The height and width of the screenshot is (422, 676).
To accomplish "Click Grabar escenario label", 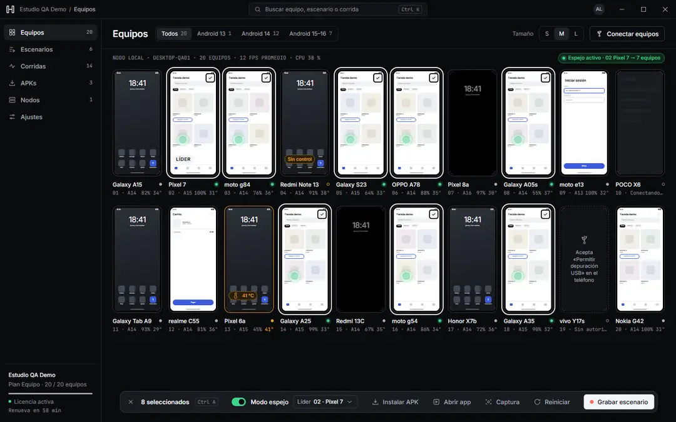I will 623,402.
